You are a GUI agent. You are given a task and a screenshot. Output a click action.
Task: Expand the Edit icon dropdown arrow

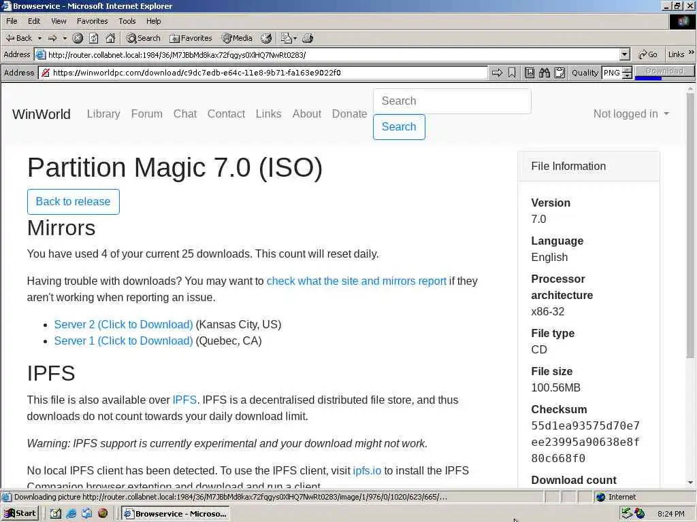pyautogui.click(x=295, y=38)
